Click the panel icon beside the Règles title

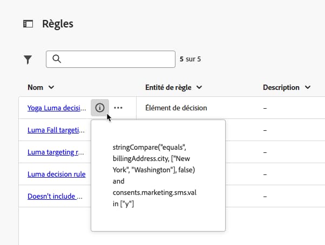tap(28, 24)
